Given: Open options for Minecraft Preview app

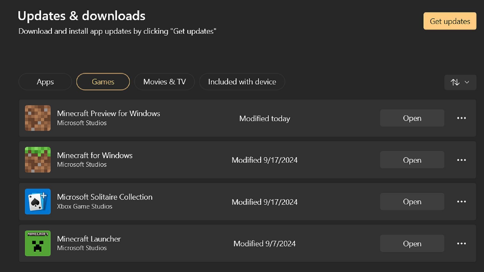Looking at the screenshot, I should [x=461, y=118].
